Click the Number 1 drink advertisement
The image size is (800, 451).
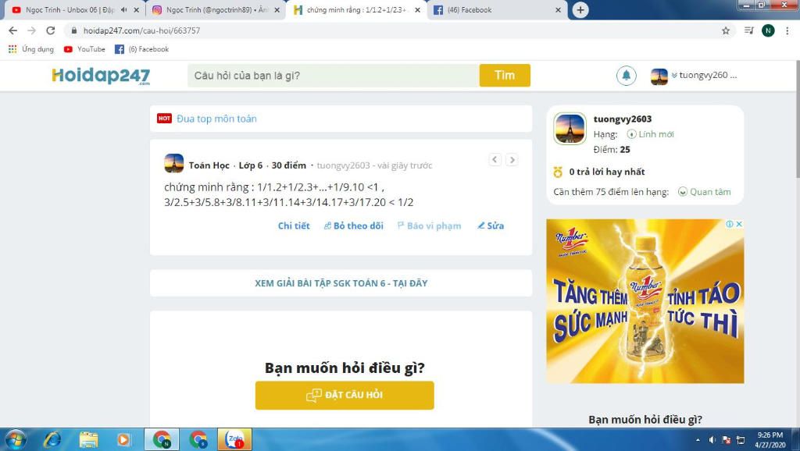point(645,301)
